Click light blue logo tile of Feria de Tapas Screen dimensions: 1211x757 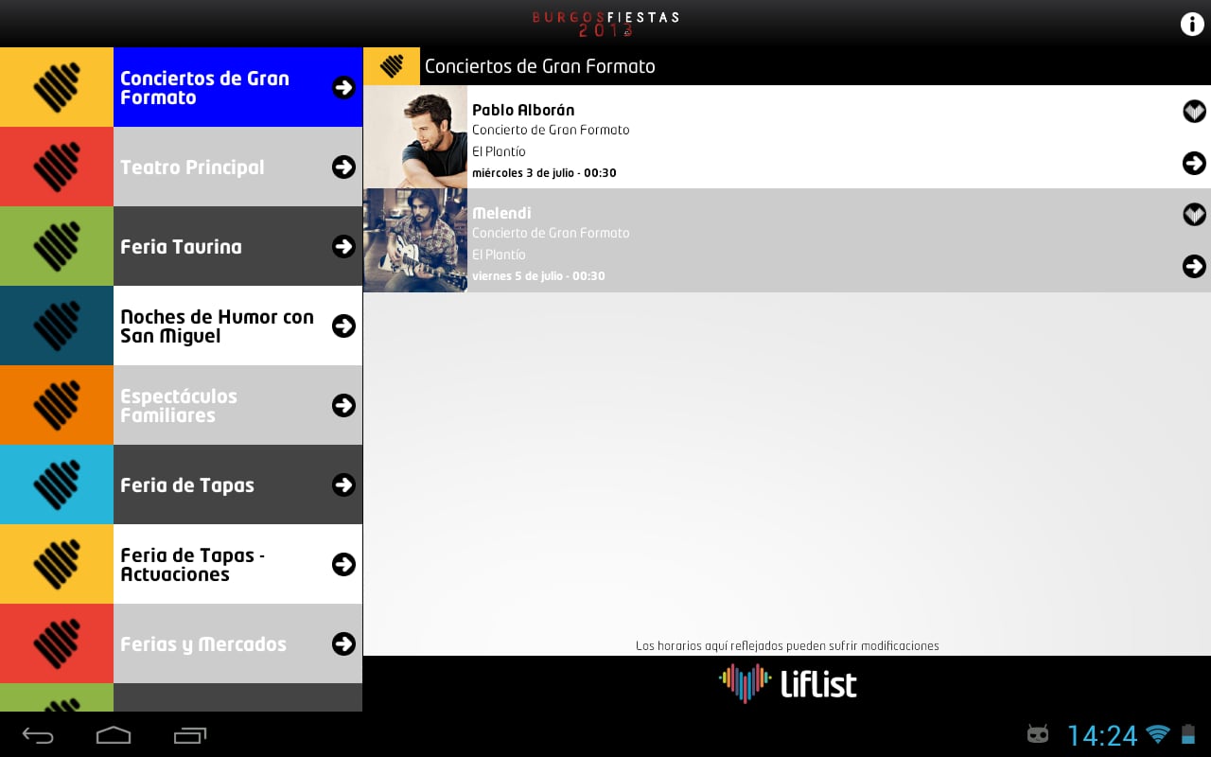57,484
